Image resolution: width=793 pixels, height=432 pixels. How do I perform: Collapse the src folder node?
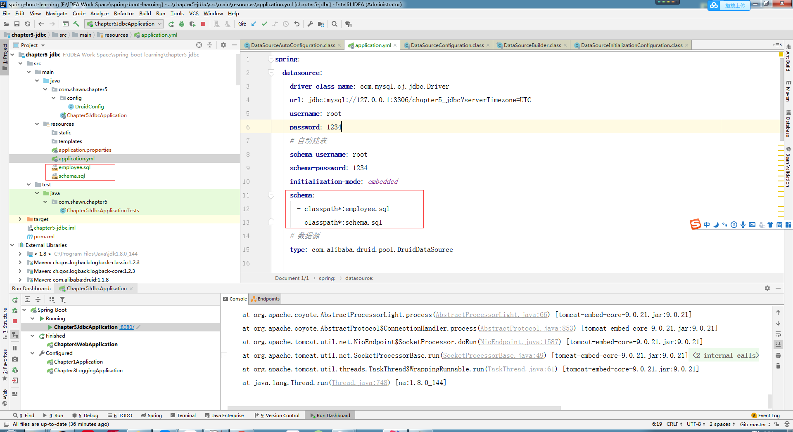[21, 63]
